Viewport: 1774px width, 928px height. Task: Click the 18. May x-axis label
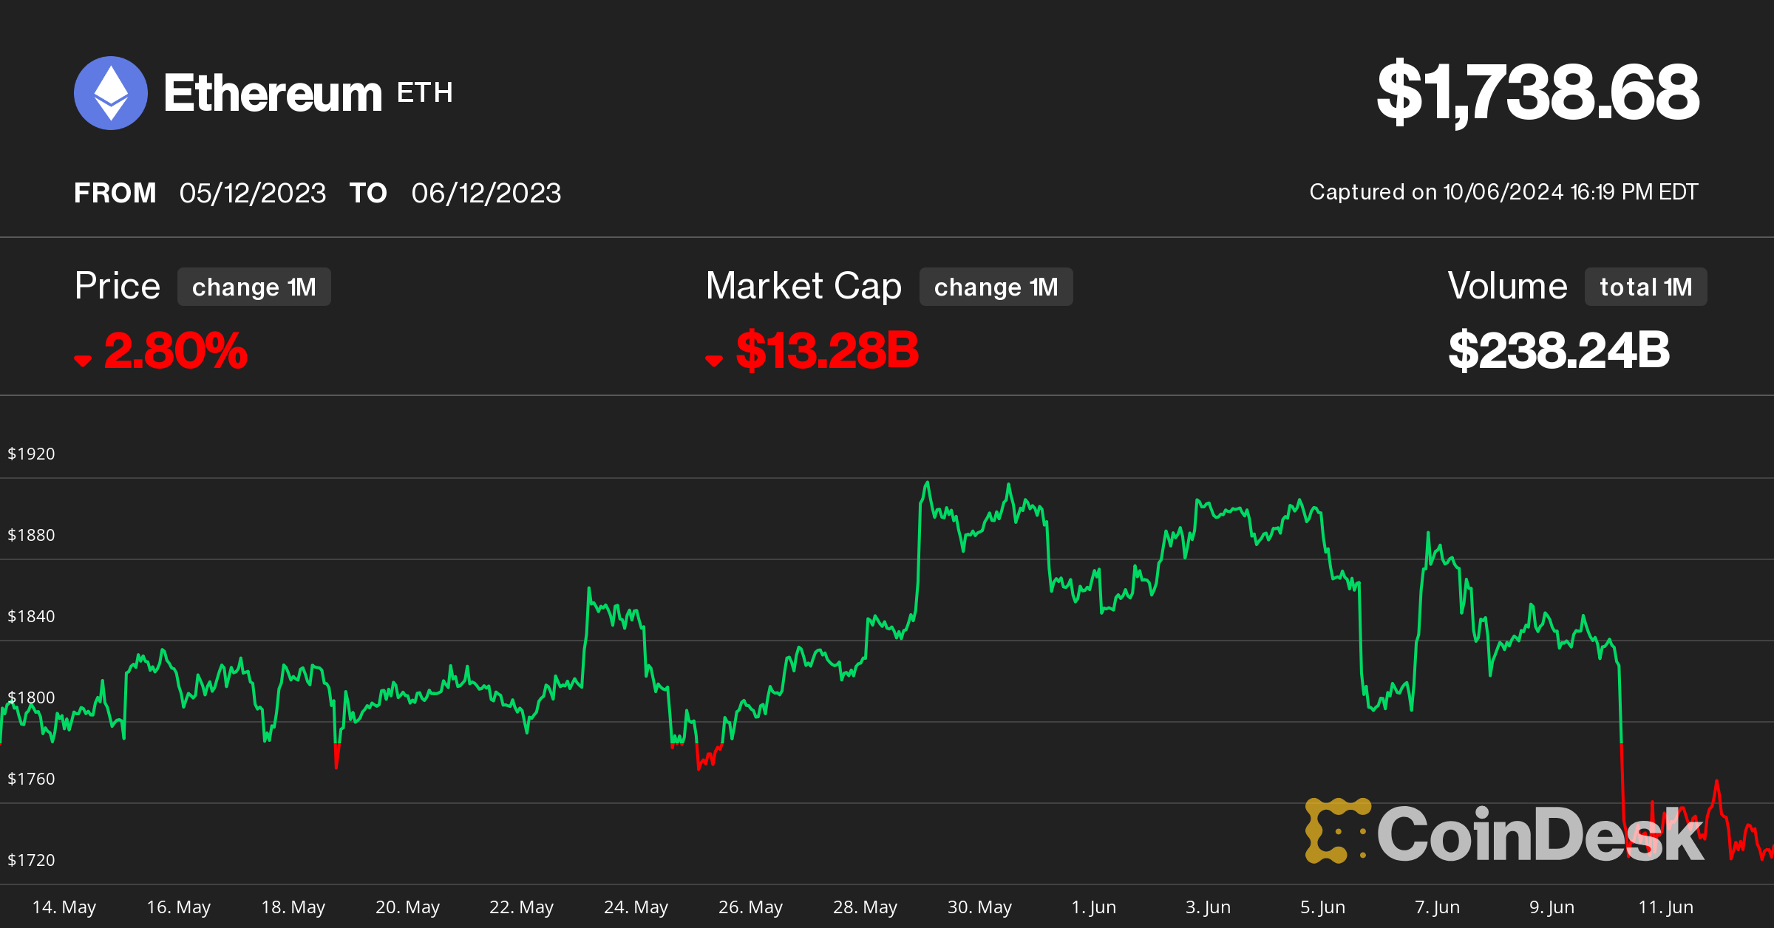pyautogui.click(x=293, y=907)
